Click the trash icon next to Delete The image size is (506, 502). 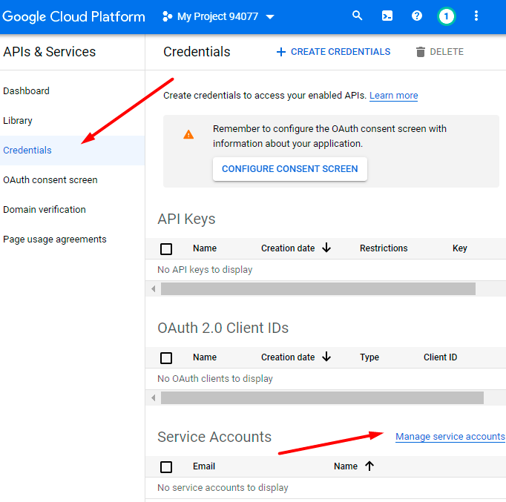[421, 52]
